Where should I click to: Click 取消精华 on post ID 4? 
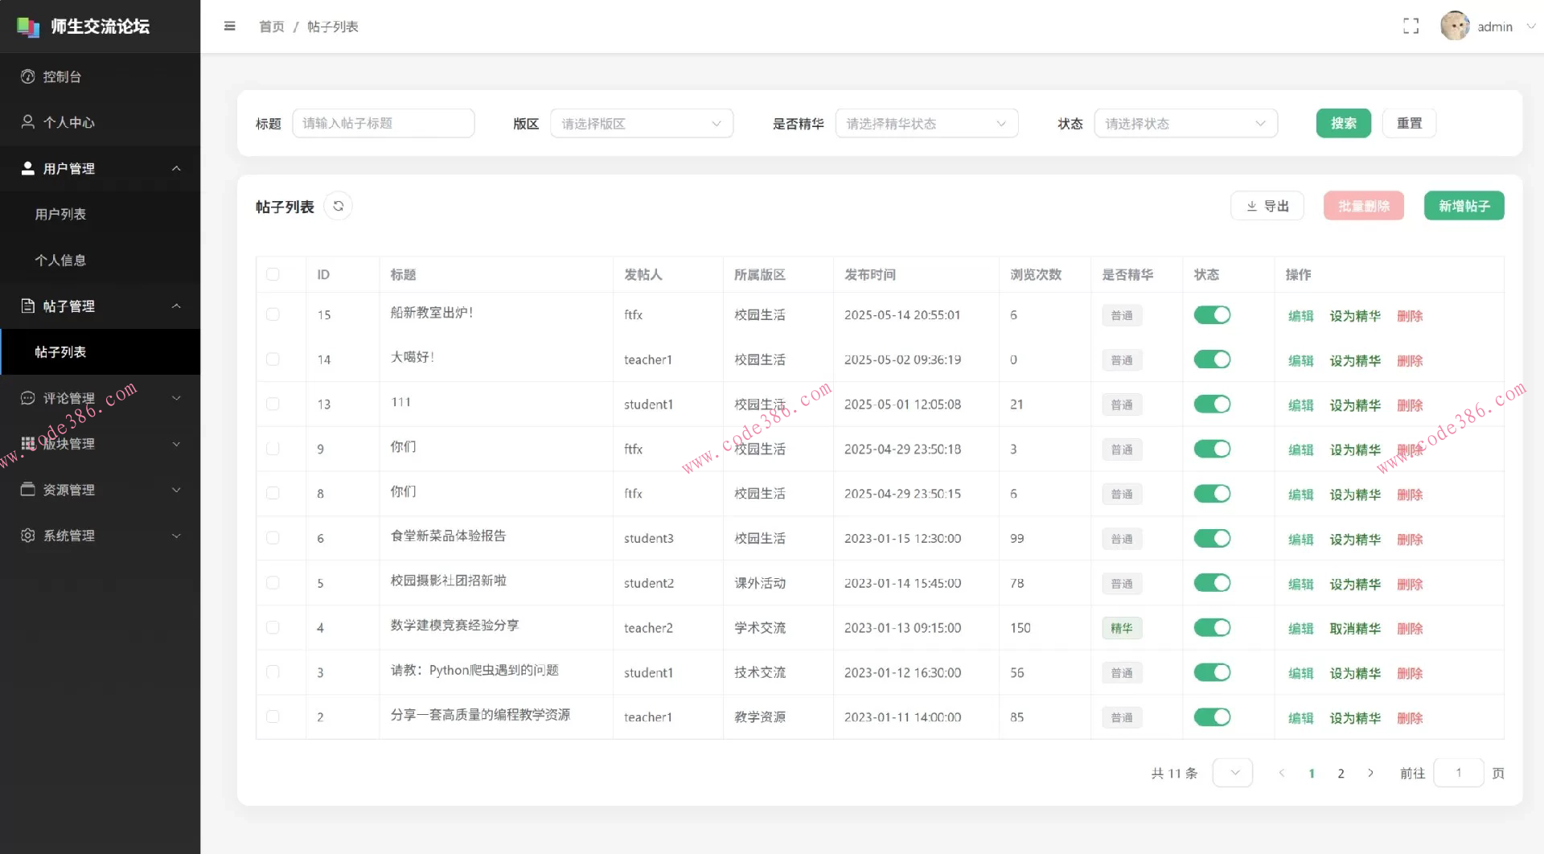(1354, 629)
